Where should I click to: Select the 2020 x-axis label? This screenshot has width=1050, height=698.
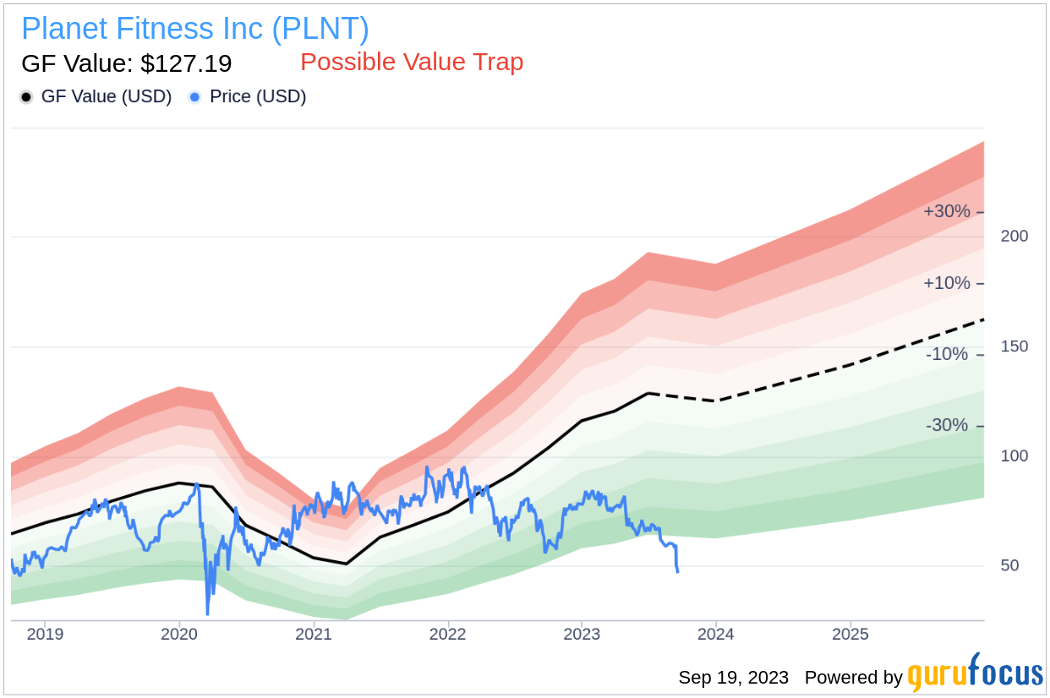[179, 634]
